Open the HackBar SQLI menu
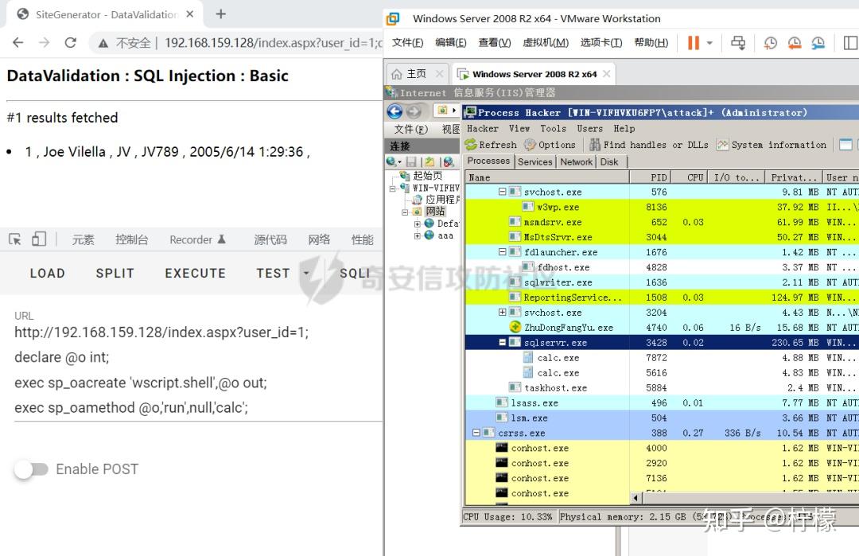This screenshot has width=859, height=556. pos(355,273)
